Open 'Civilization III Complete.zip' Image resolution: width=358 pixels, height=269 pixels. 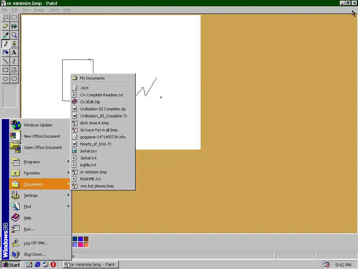coord(103,109)
